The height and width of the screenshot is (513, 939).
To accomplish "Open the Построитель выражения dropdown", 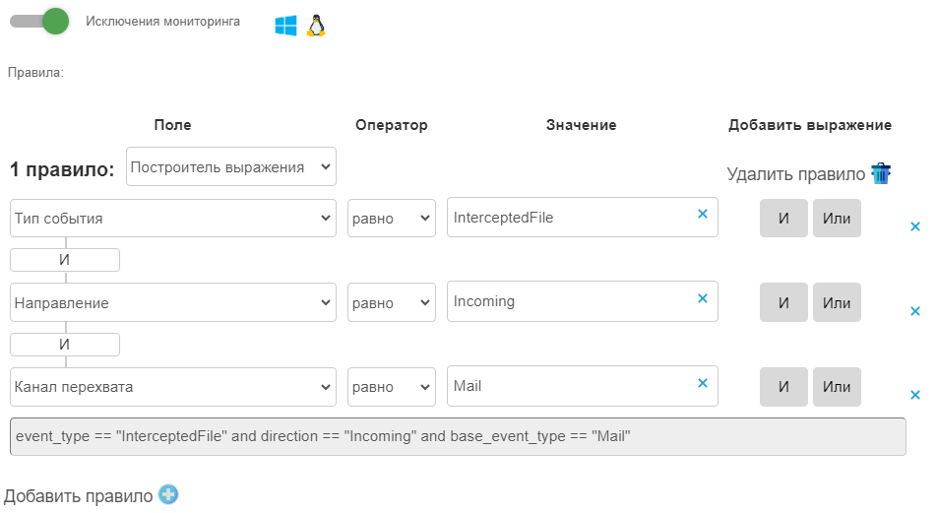I will tap(231, 167).
